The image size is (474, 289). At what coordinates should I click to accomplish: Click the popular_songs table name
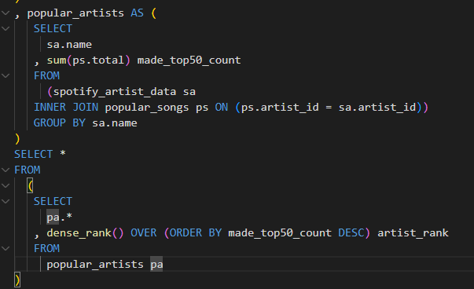coord(147,108)
